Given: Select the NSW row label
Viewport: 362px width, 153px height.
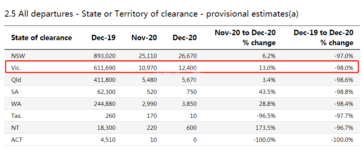Looking at the screenshot, I should coord(18,56).
